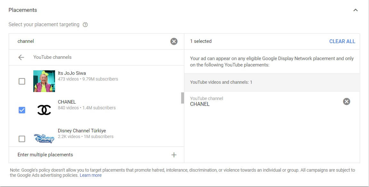Screen dimensions: 369x187
Task: Select the YouTube videos and channels: 1 row
Action: pos(272,82)
